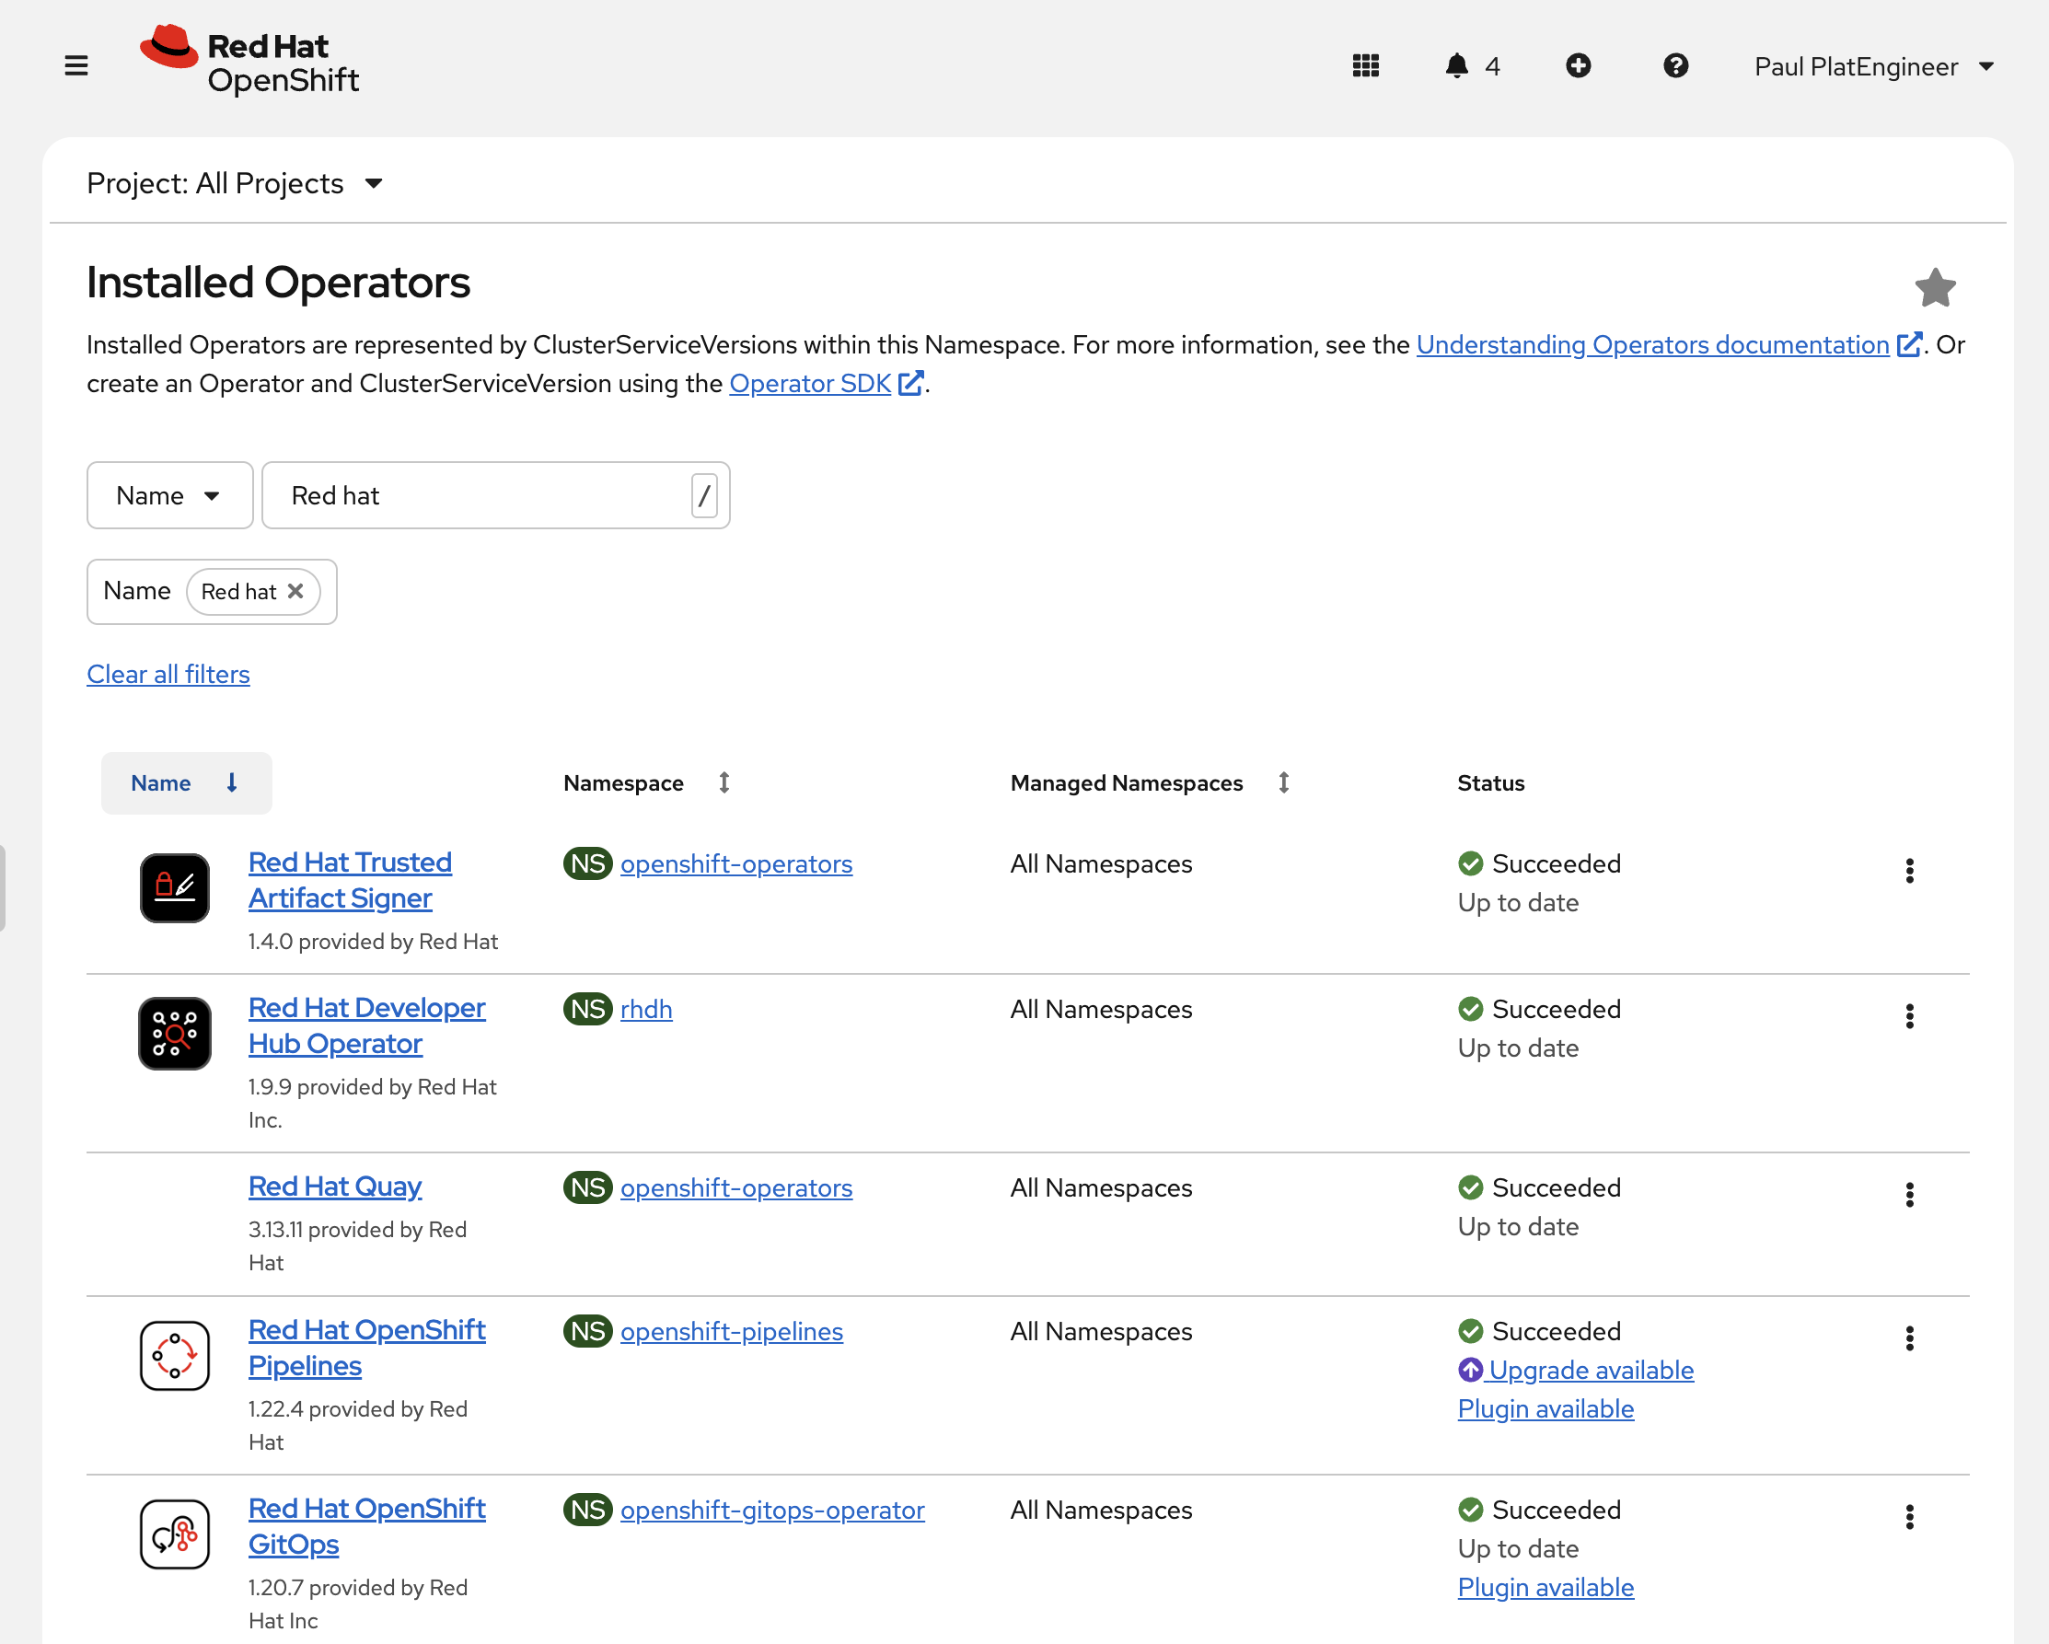Click the Trusted Artifact Signer operator icon
2049x1644 pixels.
point(175,887)
